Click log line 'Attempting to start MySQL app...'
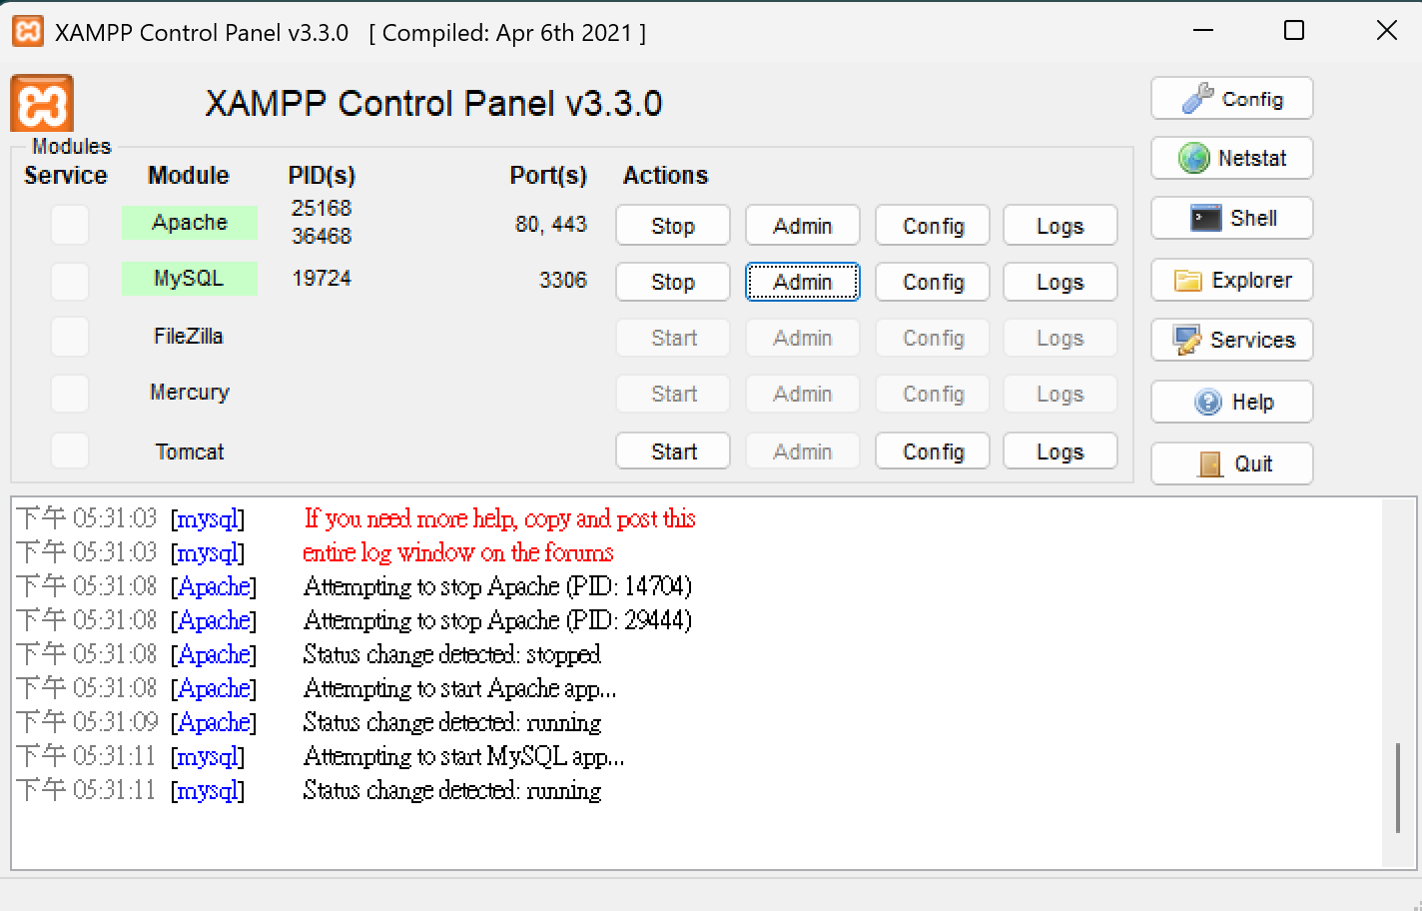 pos(463,756)
